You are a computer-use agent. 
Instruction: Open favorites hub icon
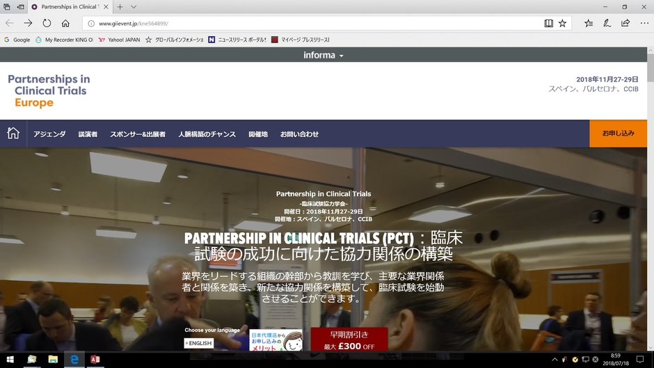(589, 24)
